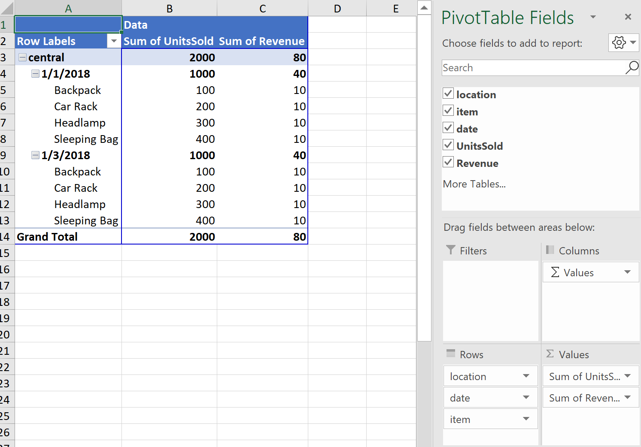Click the worksheet scrollbar up arrow
The width and height of the screenshot is (641, 447).
point(424,7)
